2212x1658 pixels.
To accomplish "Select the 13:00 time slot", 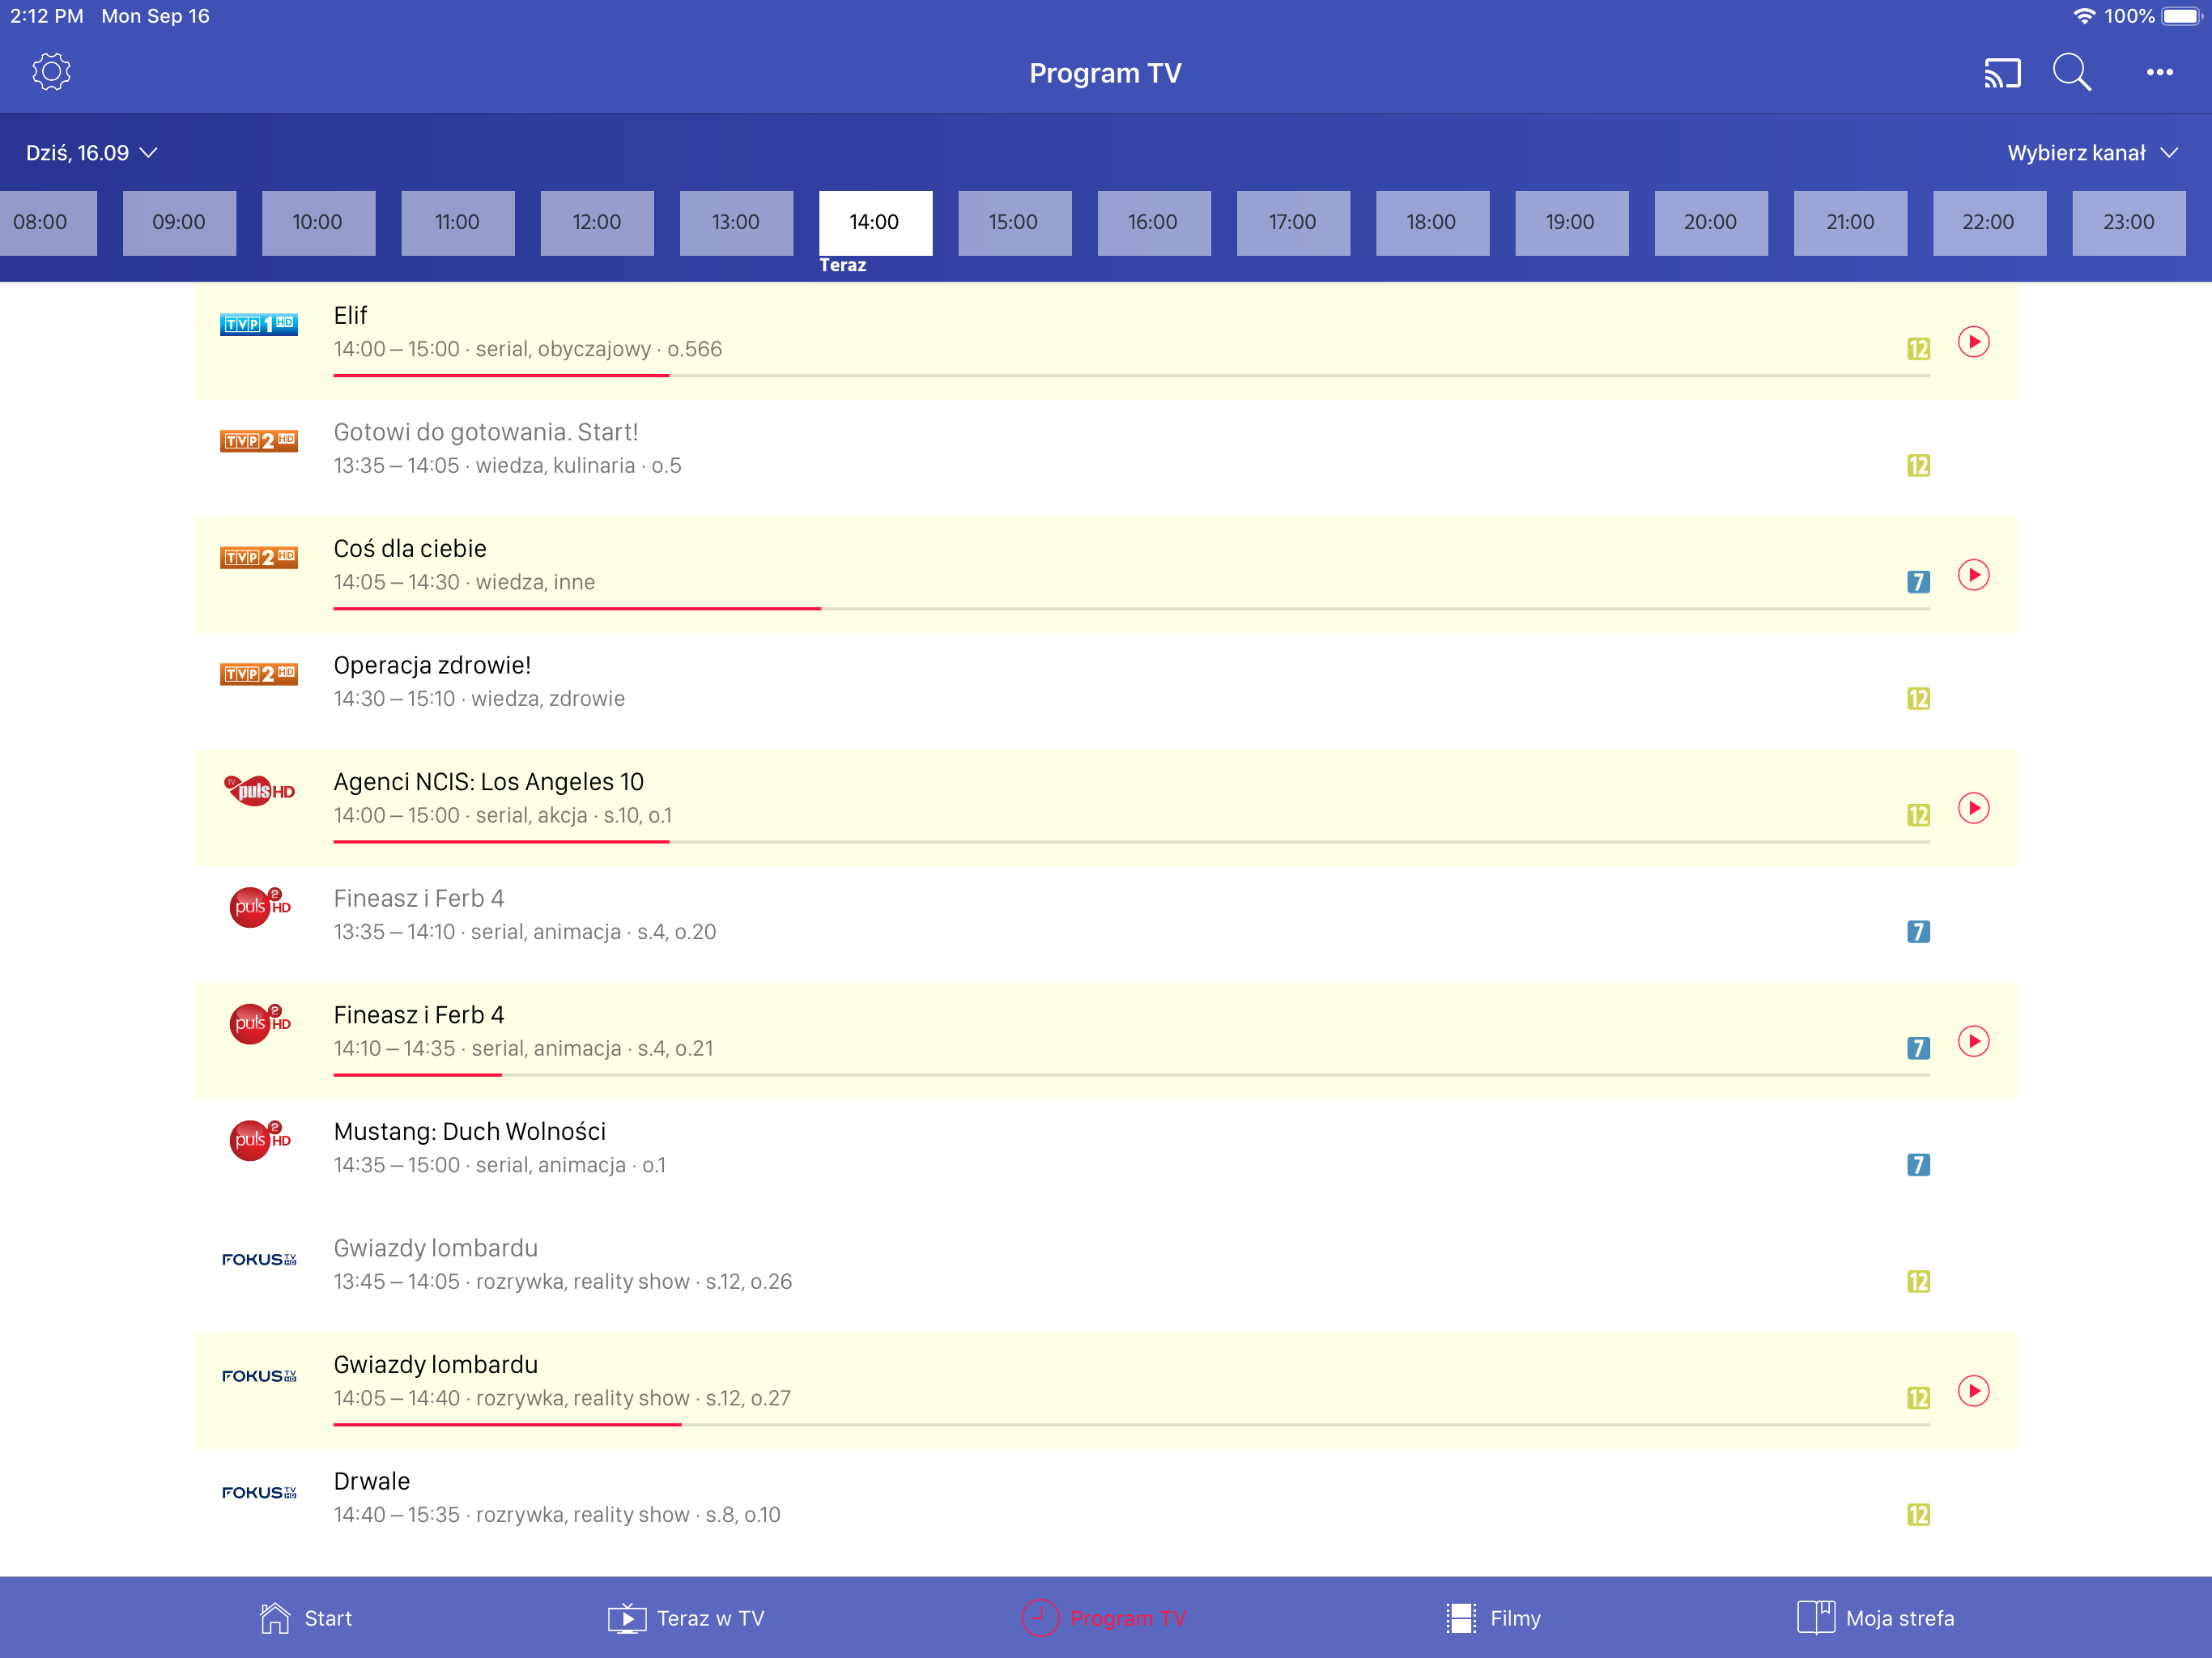I will pos(736,222).
